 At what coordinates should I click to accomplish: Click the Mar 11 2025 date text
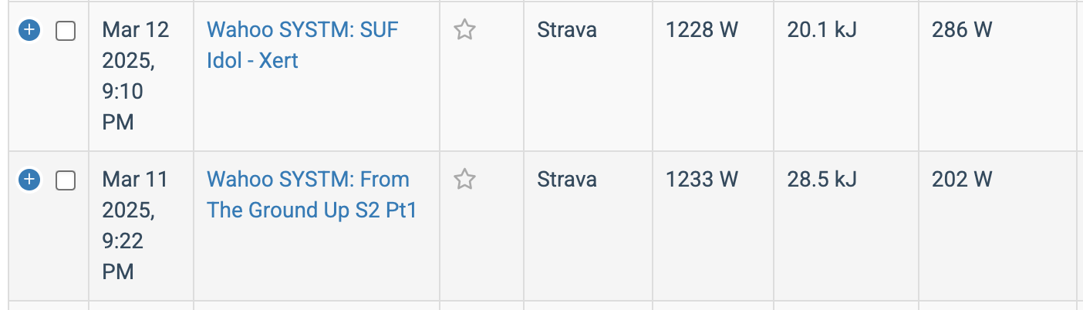[x=135, y=194]
